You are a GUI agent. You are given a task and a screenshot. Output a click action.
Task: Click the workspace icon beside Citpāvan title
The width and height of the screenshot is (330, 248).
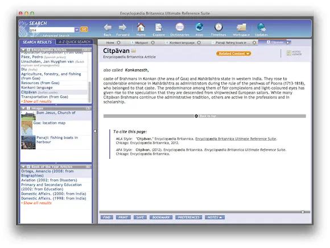(x=134, y=51)
